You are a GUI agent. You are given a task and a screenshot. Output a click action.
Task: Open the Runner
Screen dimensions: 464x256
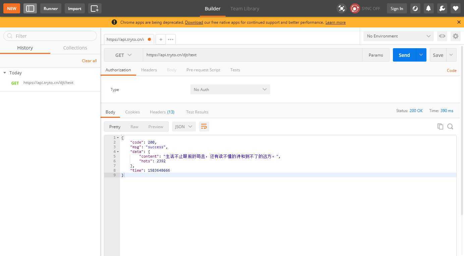51,8
